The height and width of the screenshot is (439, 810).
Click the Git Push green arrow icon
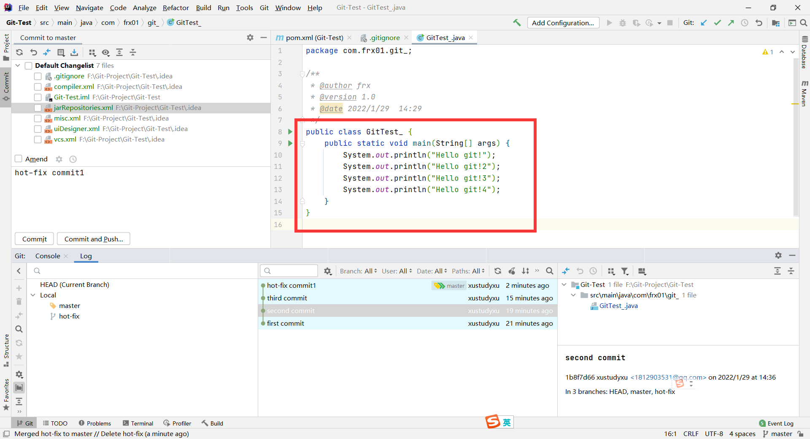click(x=731, y=23)
